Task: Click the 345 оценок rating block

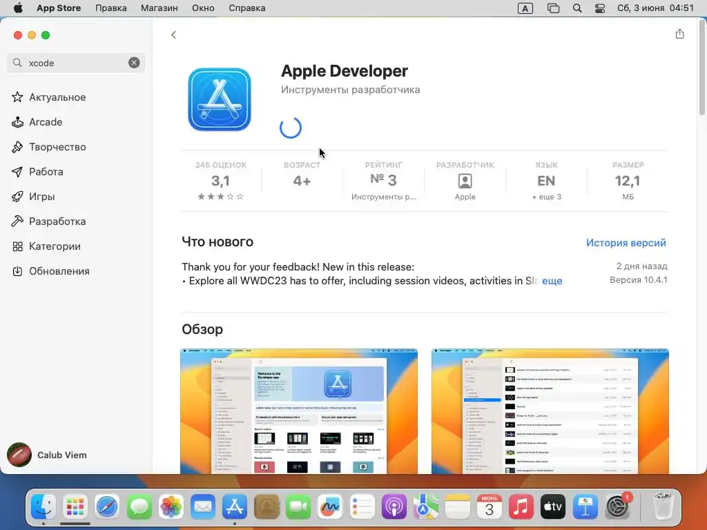Action: coord(220,181)
